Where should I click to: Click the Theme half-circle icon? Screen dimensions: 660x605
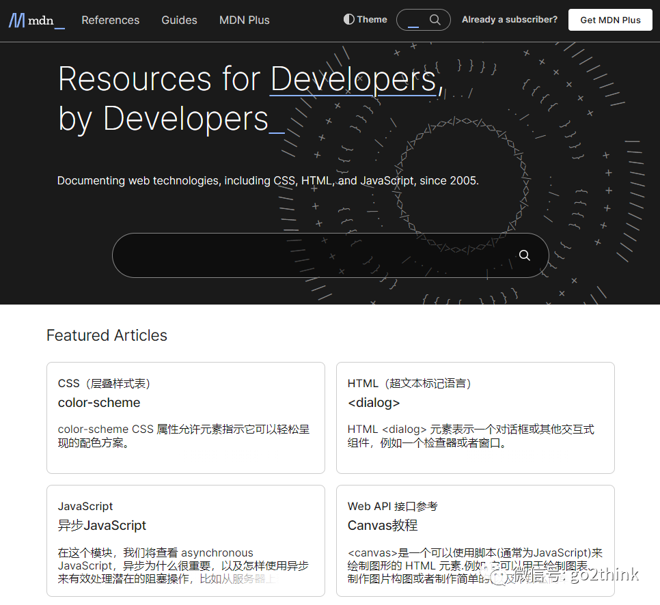coord(348,19)
